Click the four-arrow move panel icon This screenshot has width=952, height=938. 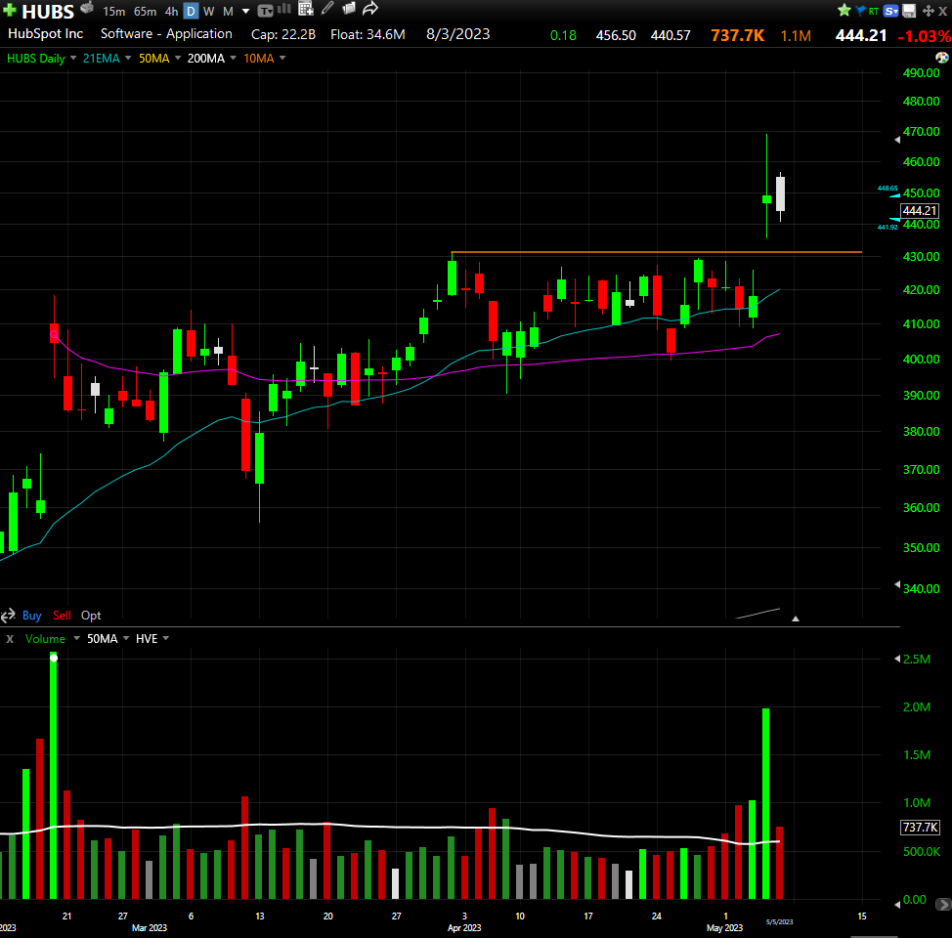(929, 11)
